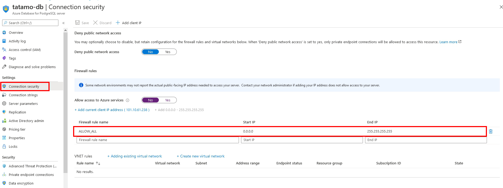Click the Learn more link
Screen dimensions: 503x188
448,42
